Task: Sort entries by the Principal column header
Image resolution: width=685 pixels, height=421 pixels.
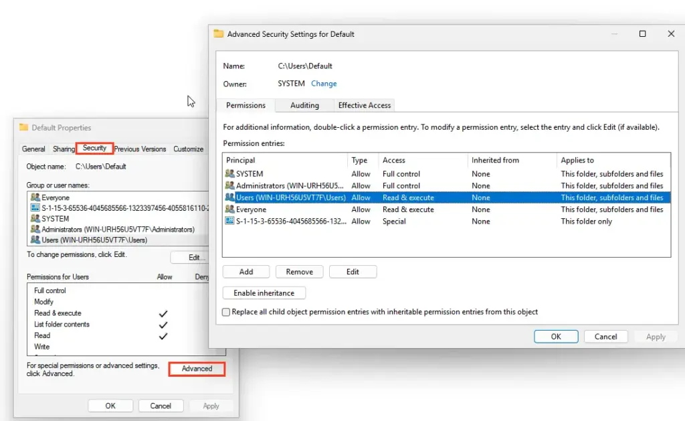Action: pyautogui.click(x=241, y=161)
